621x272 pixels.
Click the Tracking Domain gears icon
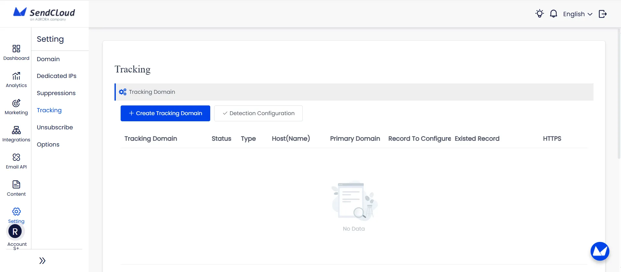click(x=123, y=92)
